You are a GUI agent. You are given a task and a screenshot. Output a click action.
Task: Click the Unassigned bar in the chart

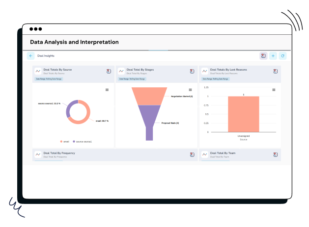click(243, 114)
